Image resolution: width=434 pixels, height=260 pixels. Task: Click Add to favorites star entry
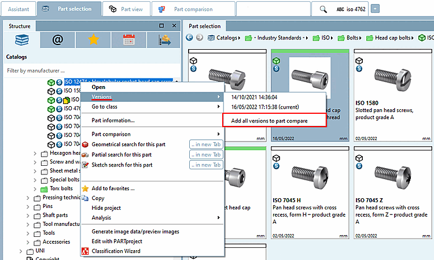[113, 188]
